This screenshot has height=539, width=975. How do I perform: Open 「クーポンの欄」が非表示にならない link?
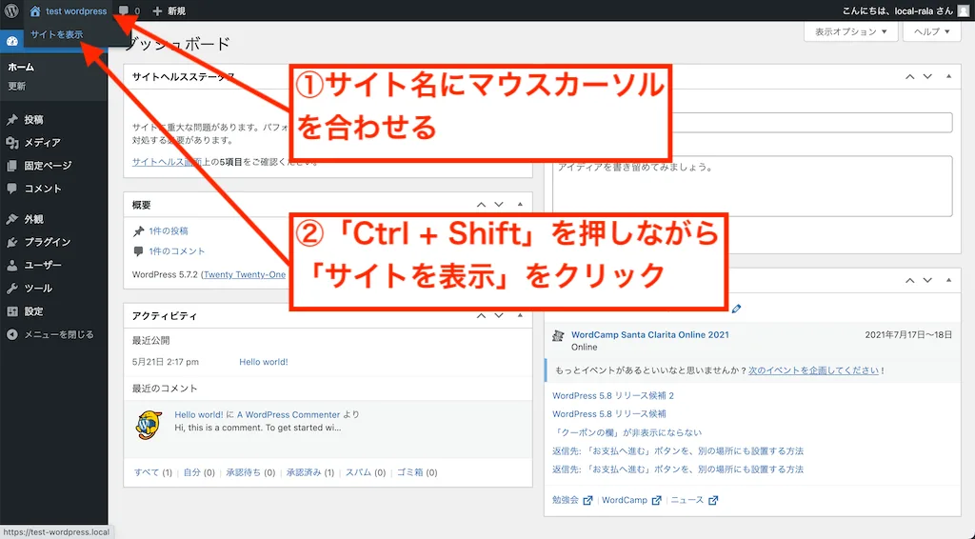(x=627, y=432)
